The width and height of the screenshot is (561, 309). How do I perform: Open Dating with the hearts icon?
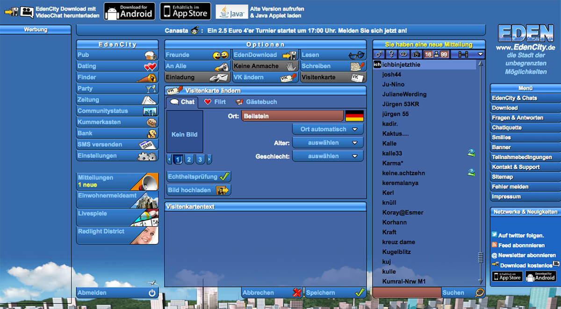click(x=117, y=66)
